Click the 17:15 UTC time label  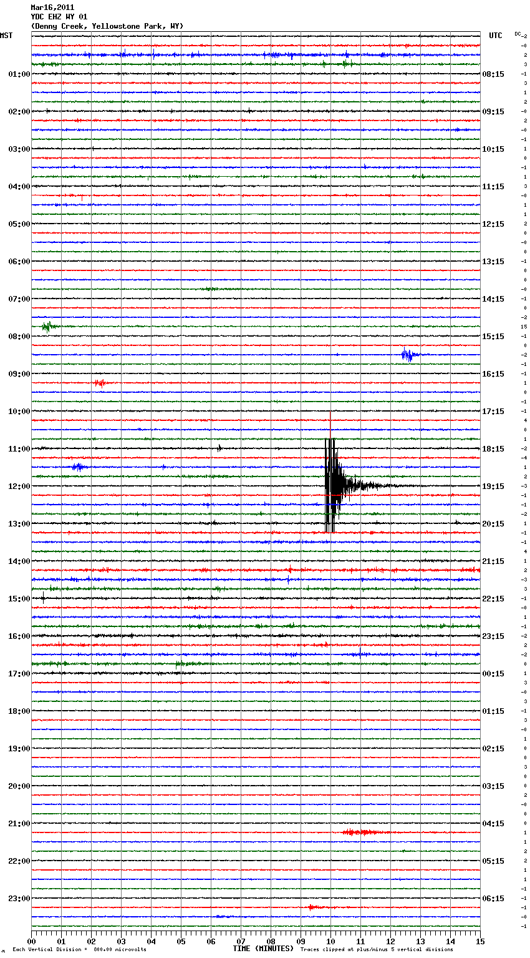(x=493, y=412)
